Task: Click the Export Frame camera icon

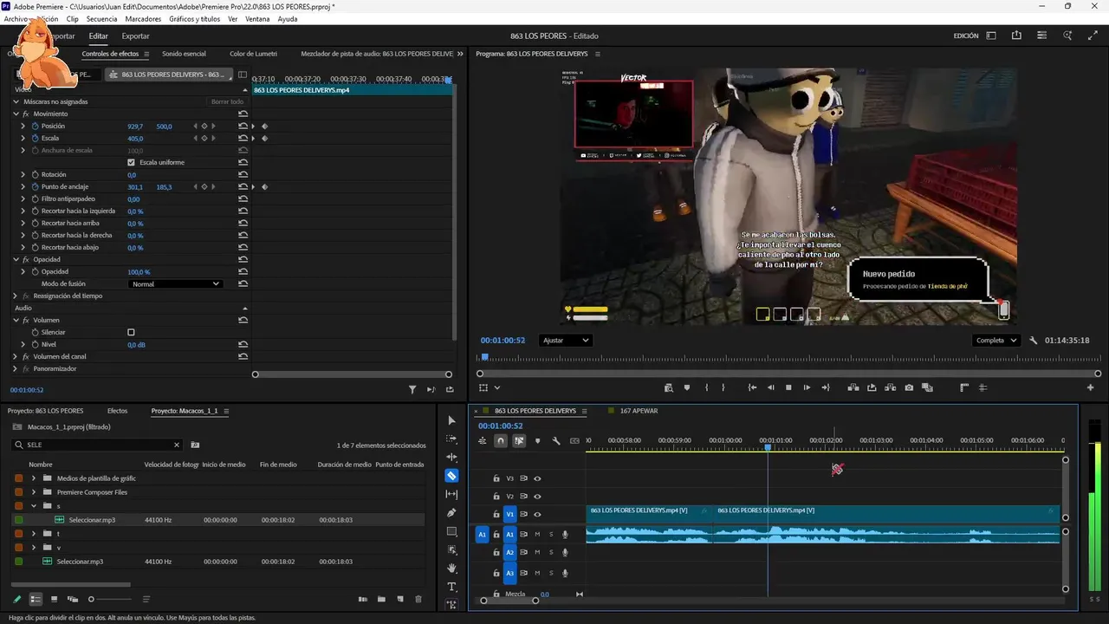Action: 909,387
